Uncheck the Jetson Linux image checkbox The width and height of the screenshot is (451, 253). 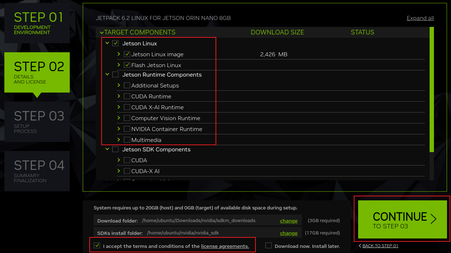pos(127,54)
